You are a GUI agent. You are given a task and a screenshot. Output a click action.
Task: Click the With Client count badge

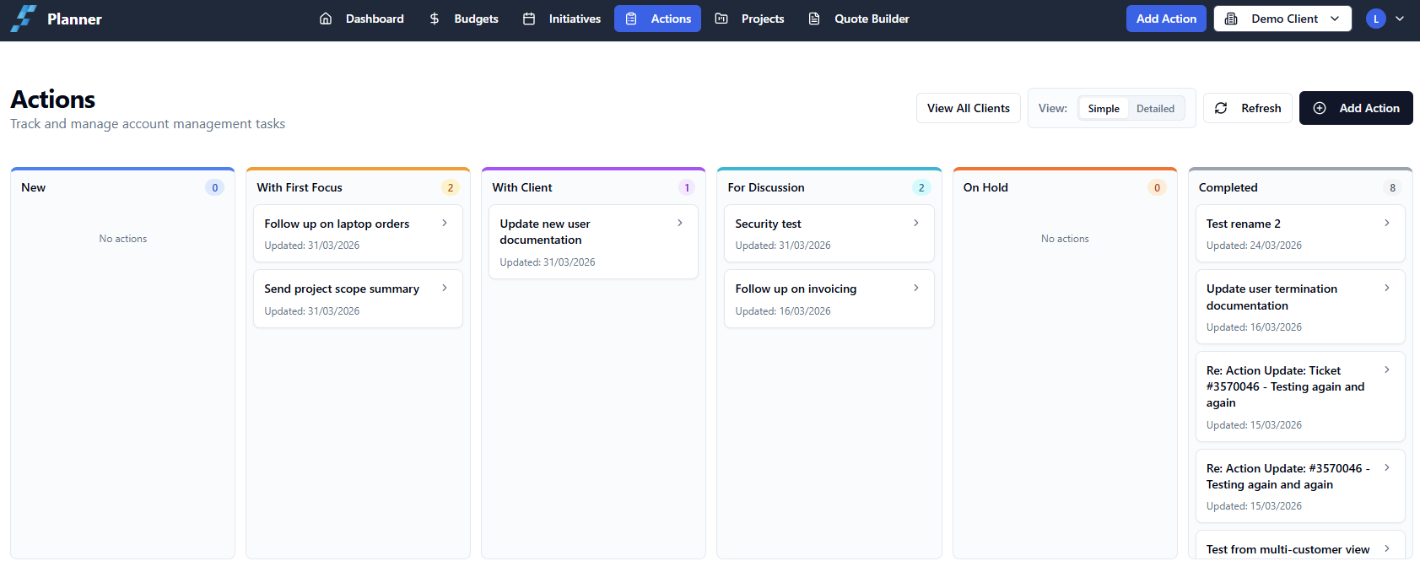pyautogui.click(x=687, y=187)
